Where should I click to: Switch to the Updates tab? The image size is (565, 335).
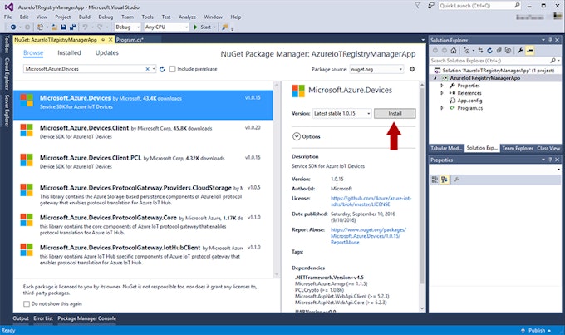tap(107, 52)
